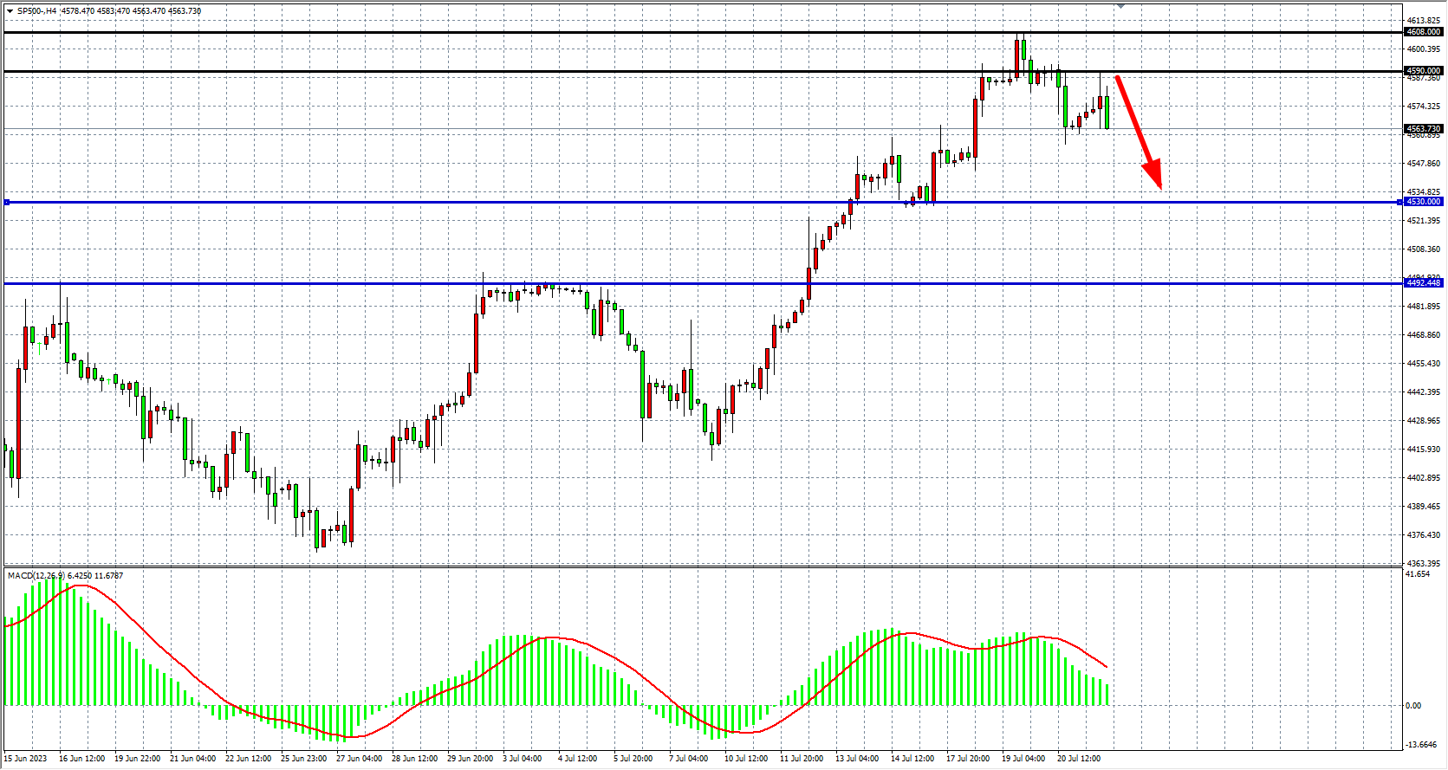Open the SP500 chart dropdown triangle
This screenshot has height=770, width=1448.
click(x=10, y=11)
